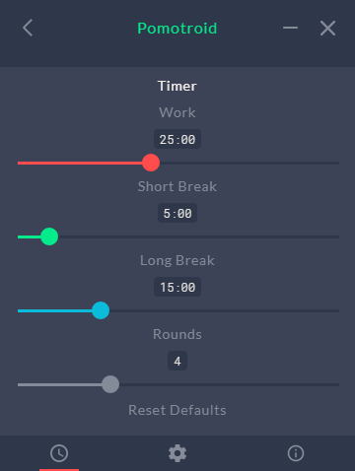Open the clock timer settings tab
Image resolution: width=355 pixels, height=471 pixels.
[59, 453]
